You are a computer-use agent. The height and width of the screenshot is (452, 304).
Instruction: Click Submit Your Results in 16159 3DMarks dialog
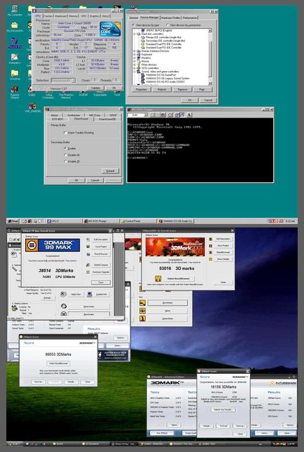(x=223, y=409)
